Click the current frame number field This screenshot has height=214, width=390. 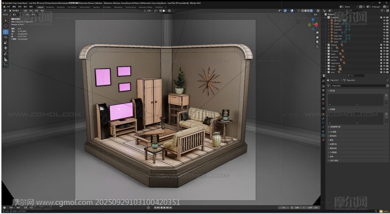(x=284, y=208)
